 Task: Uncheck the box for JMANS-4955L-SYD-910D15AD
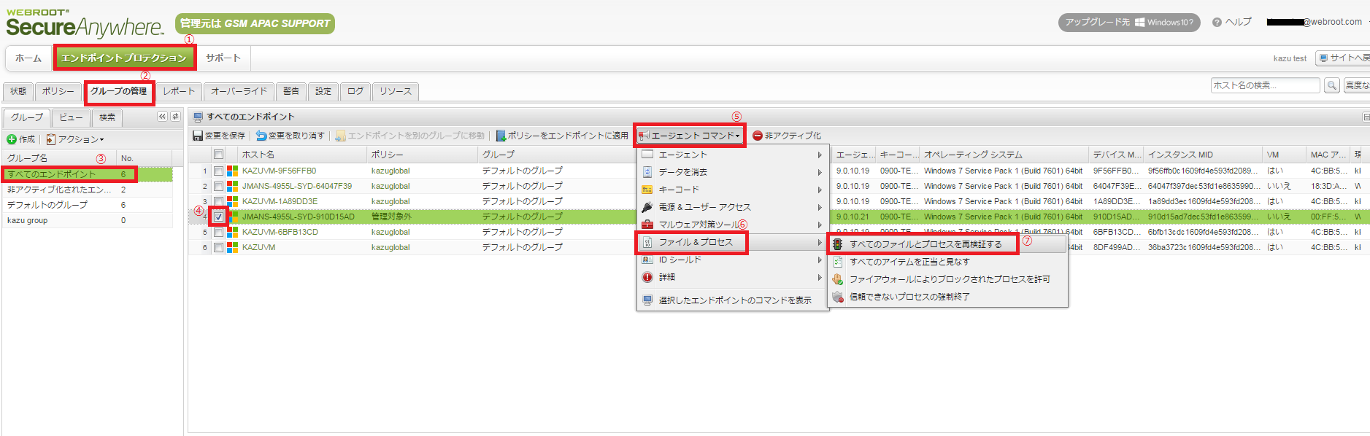coord(218,217)
